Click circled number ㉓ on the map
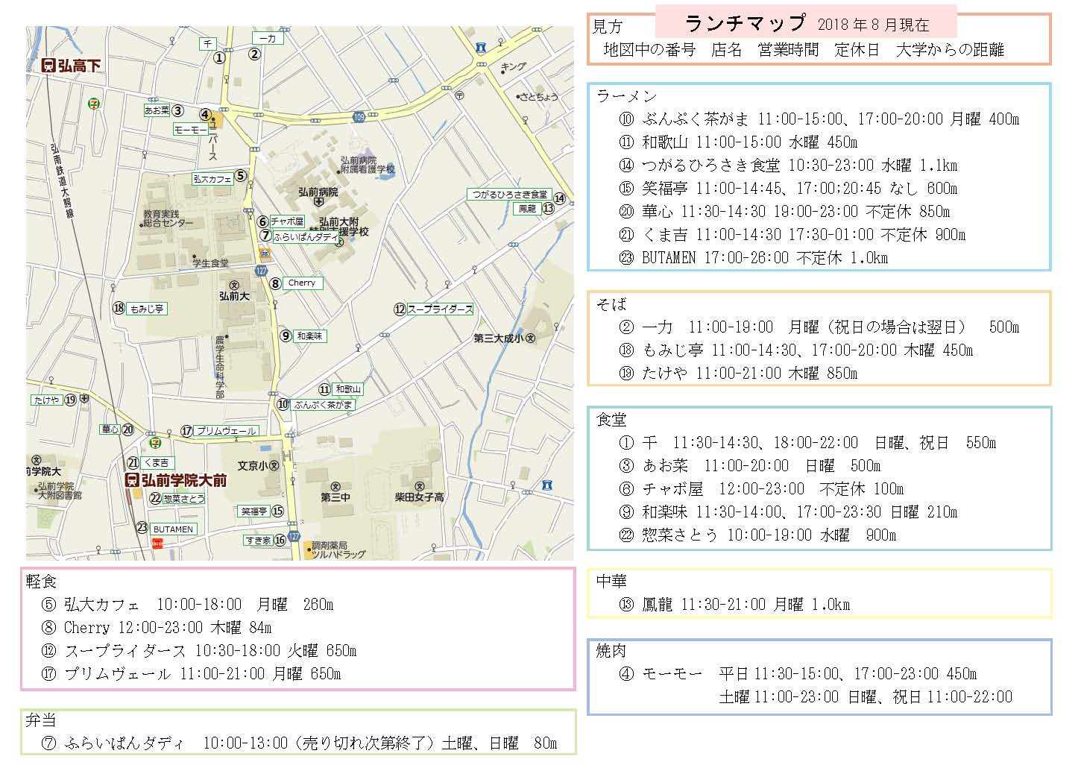Screen dimensions: 1081x765 coord(142,528)
